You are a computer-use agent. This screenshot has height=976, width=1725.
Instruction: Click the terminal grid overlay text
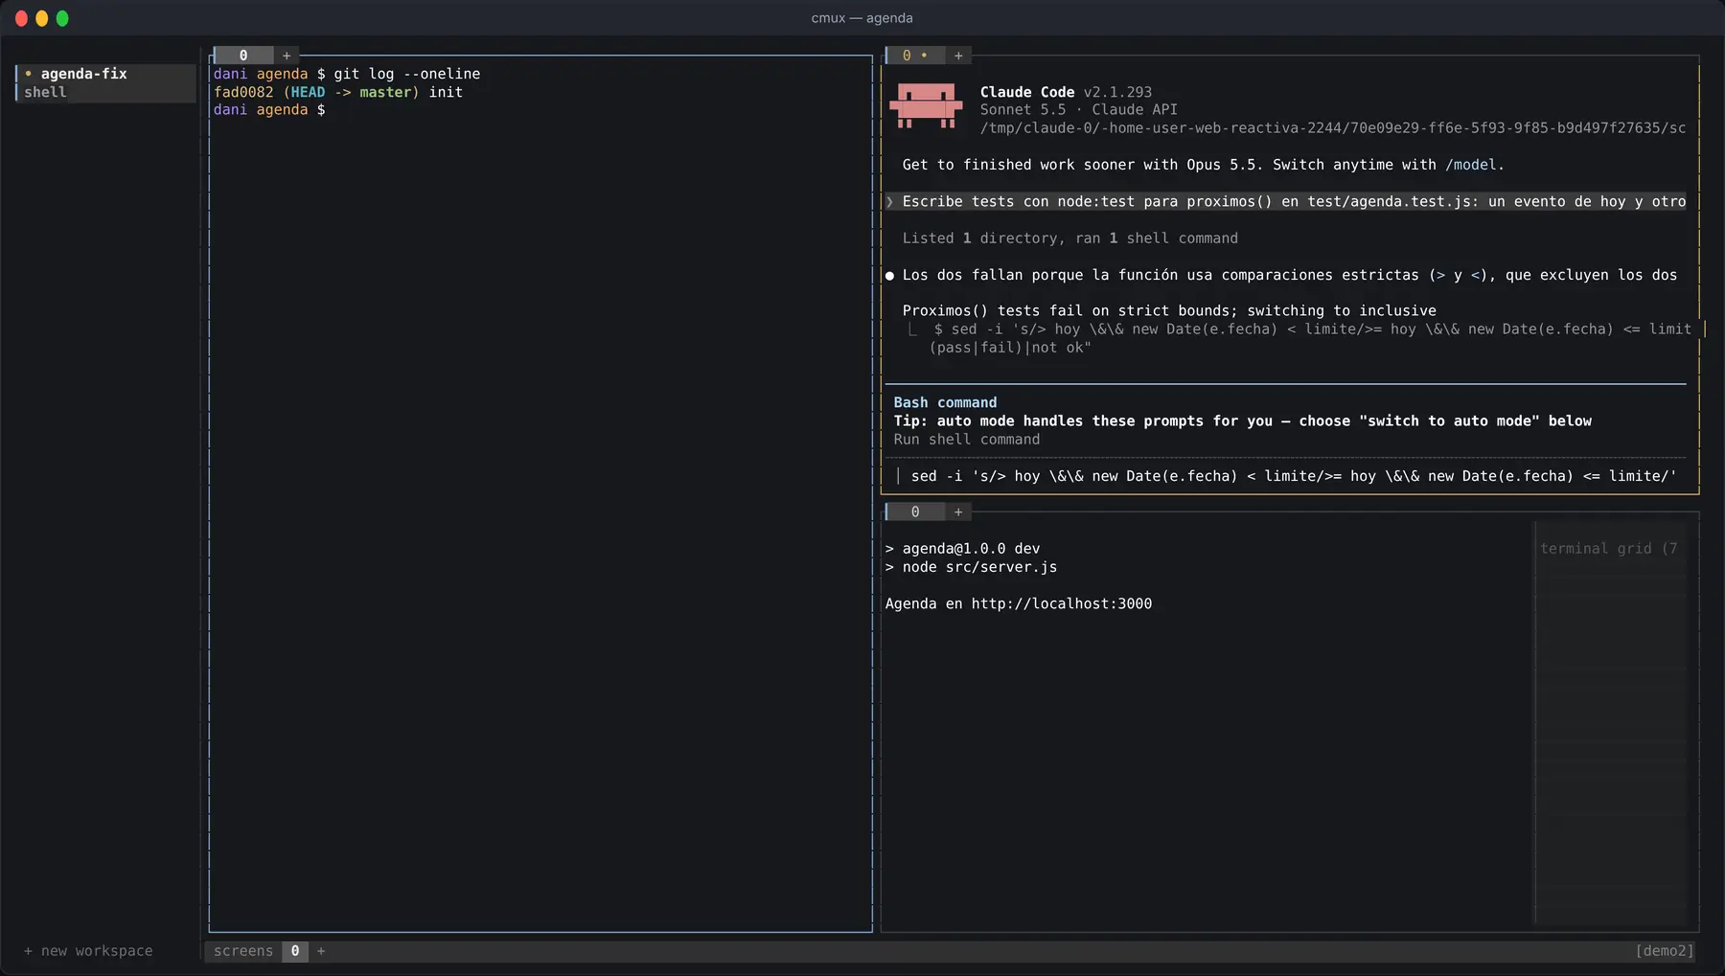coord(1608,549)
